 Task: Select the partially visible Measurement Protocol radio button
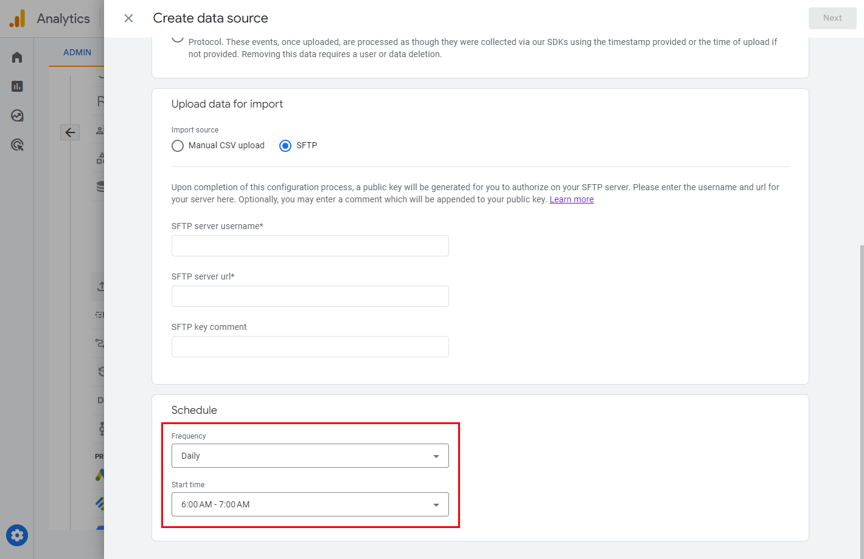[x=178, y=38]
